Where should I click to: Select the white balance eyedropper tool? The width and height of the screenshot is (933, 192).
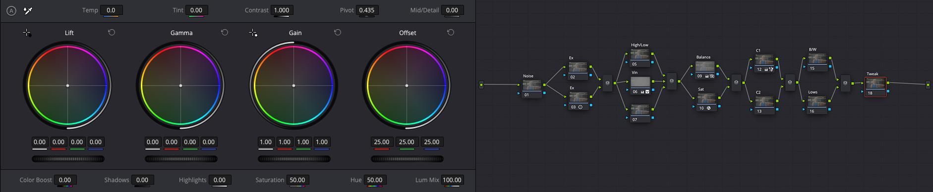pos(28,10)
